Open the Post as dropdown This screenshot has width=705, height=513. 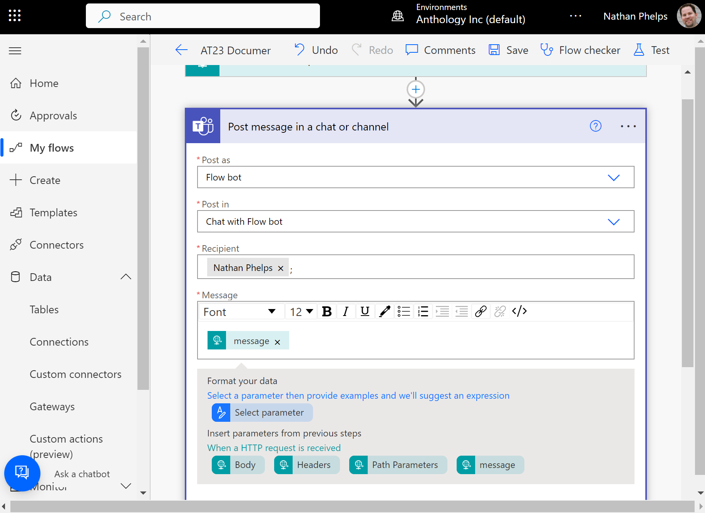pos(416,177)
